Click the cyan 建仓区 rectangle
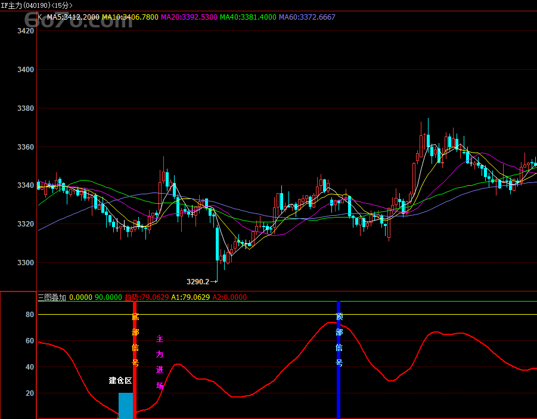 pos(126,405)
